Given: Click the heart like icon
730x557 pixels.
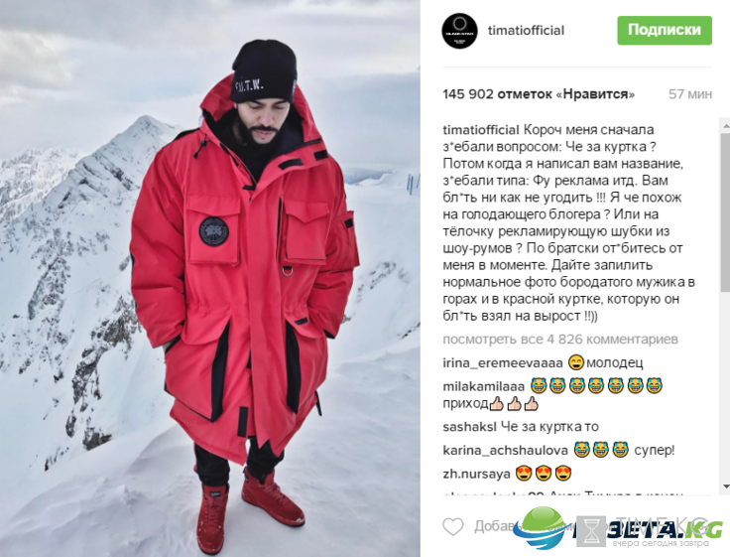Looking at the screenshot, I should coord(453,526).
